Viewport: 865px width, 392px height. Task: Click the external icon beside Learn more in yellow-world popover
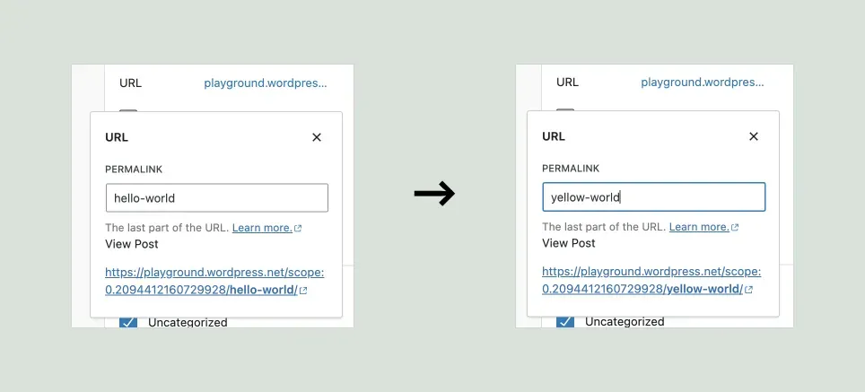tap(735, 228)
